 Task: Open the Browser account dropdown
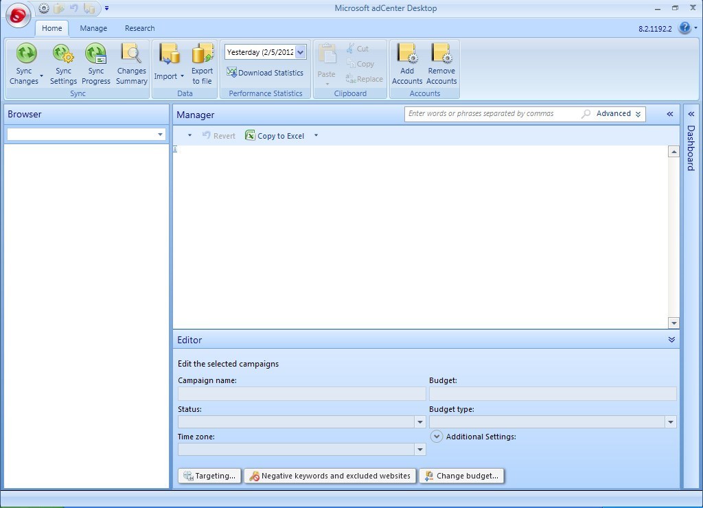coord(160,134)
